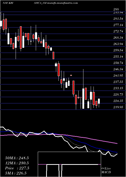Click the Price : 227.5 readout

tap(17, 168)
